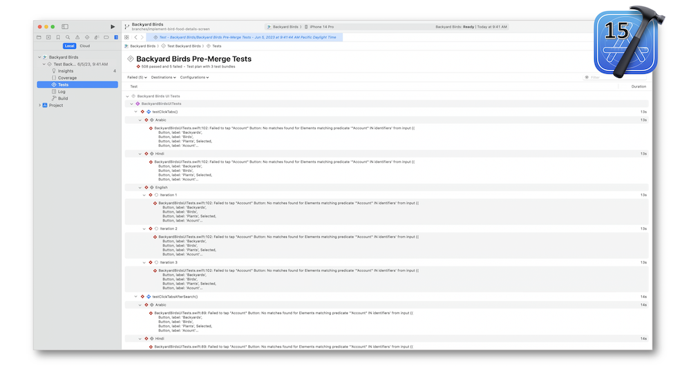Click the '508 passed and 5 failed' summary
This screenshot has width=691, height=372.
point(162,67)
